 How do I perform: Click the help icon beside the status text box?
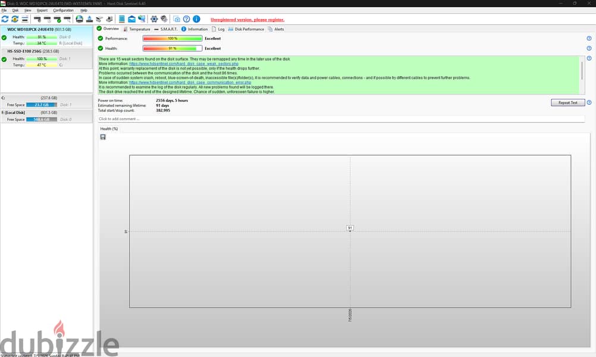pyautogui.click(x=589, y=58)
